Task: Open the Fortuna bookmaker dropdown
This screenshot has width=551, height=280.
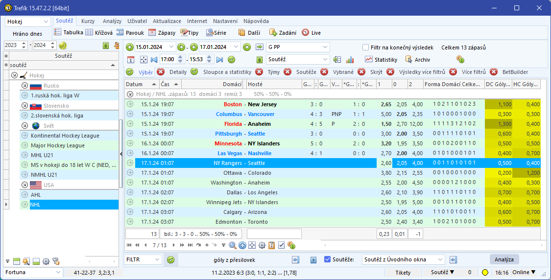Action: [x=58, y=272]
